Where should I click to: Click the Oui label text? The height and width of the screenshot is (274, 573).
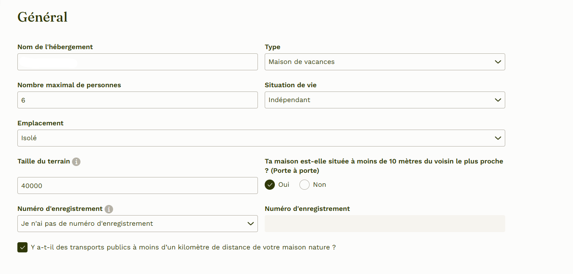pyautogui.click(x=284, y=185)
